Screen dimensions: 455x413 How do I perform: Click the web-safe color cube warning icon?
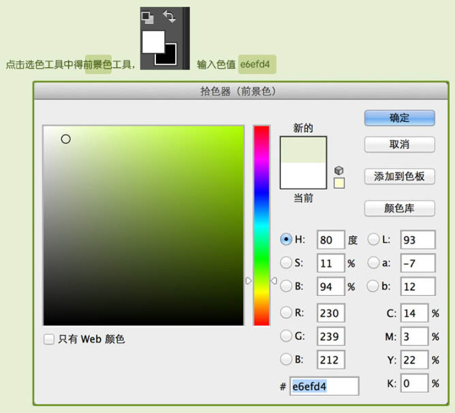click(339, 170)
